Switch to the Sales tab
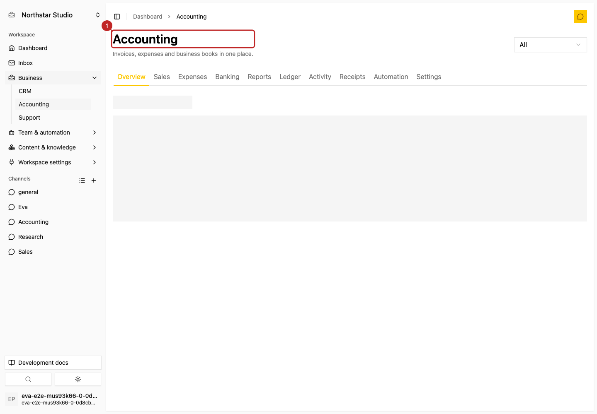597x414 pixels. (x=162, y=77)
